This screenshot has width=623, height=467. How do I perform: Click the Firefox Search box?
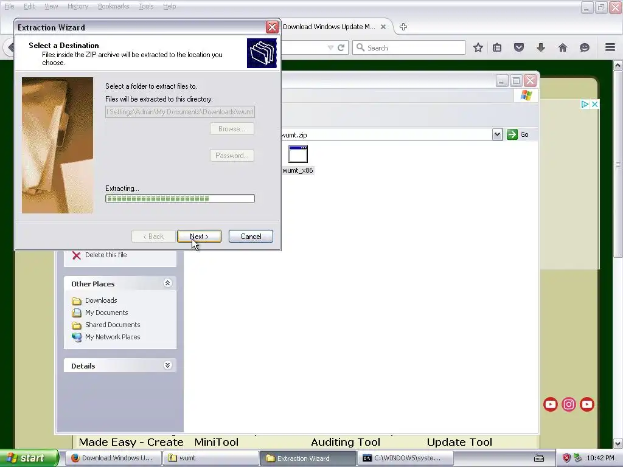[x=409, y=47]
